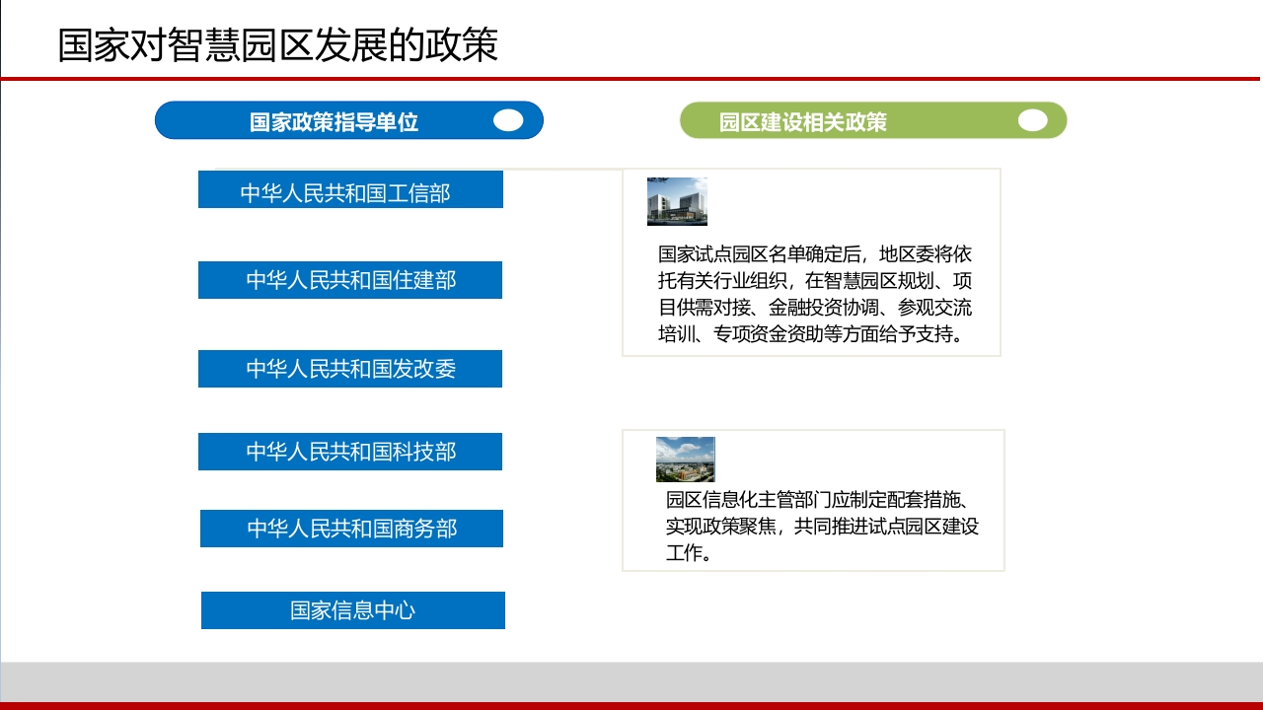
Task: Select the 国家政策指导单位 blue header pill
Action: 349,120
